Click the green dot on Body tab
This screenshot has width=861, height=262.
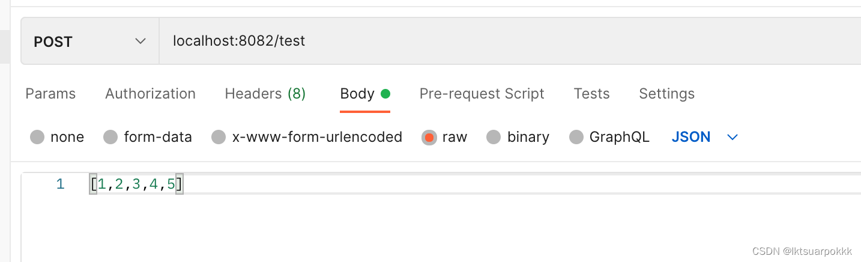coord(385,94)
